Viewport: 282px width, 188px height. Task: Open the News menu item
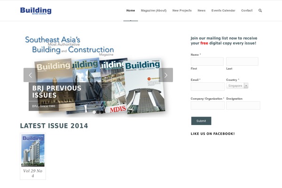202,10
